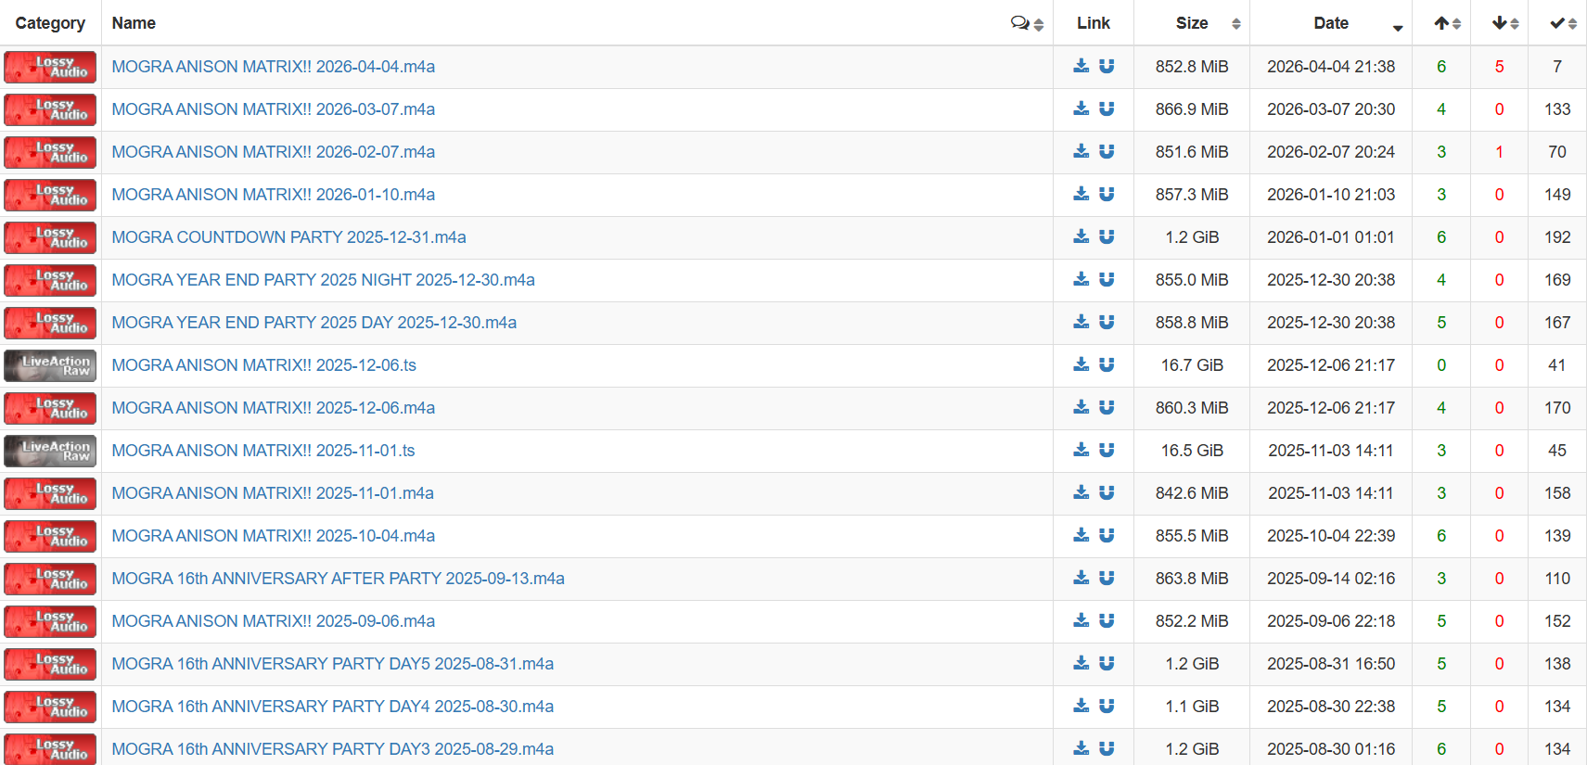Screen dimensions: 1587x765
Task: Click LiveAction Raw category icon on 2025-11-01.ts row
Action: click(x=50, y=451)
